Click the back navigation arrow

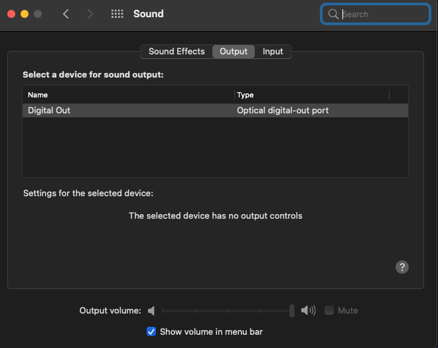pos(66,14)
